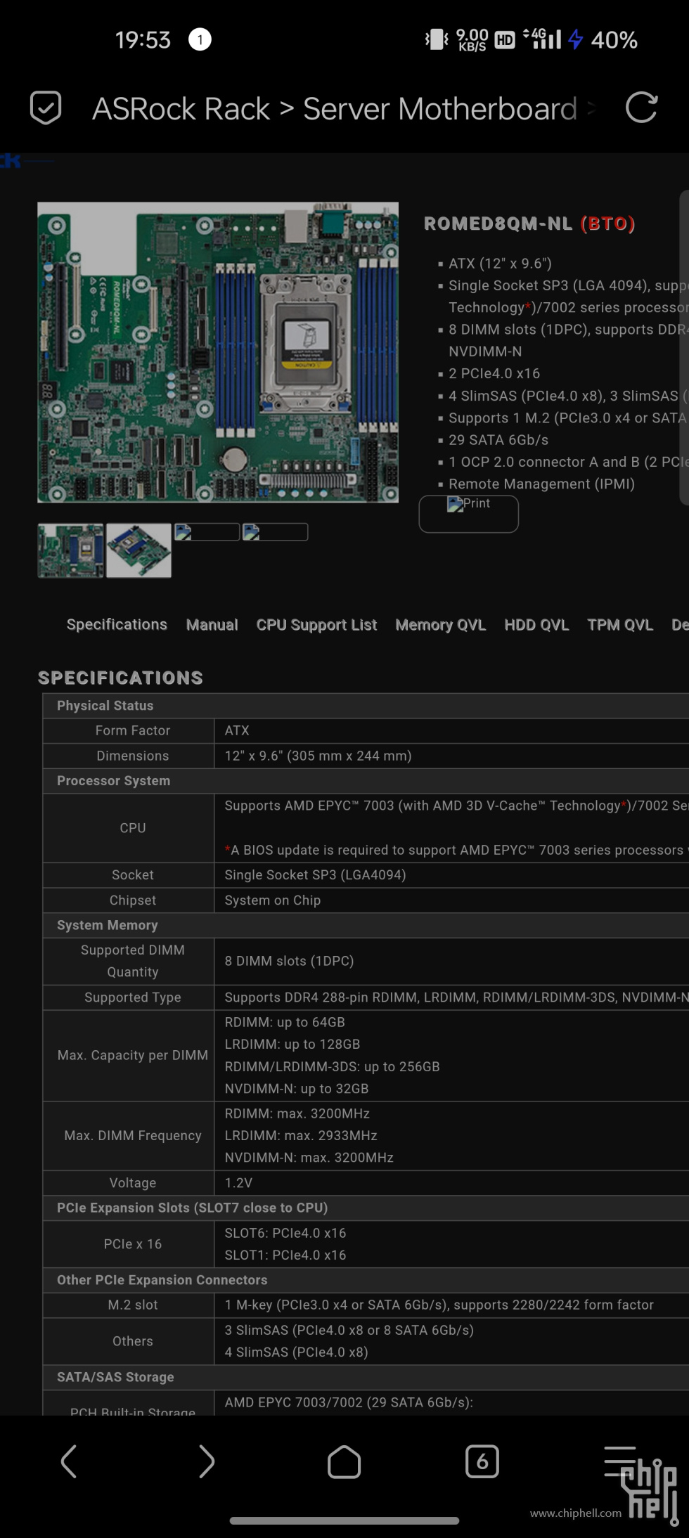Tap the PCIe Expansion Slots section header
The width and height of the screenshot is (689, 1538).
366,1208
